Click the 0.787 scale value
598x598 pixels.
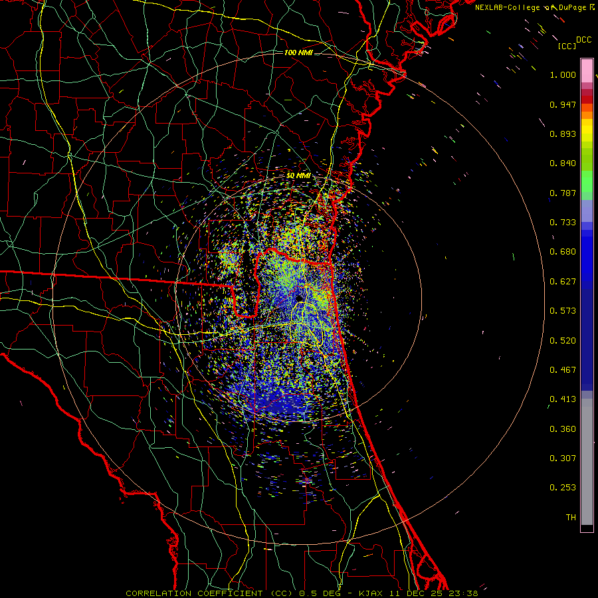point(563,193)
